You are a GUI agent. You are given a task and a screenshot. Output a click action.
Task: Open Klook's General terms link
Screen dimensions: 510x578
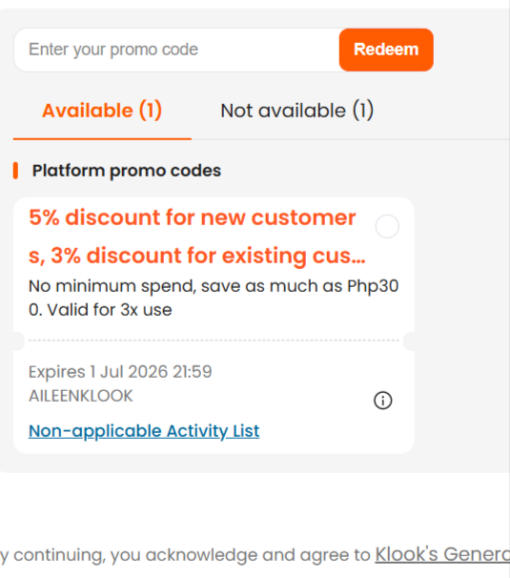pos(442,554)
